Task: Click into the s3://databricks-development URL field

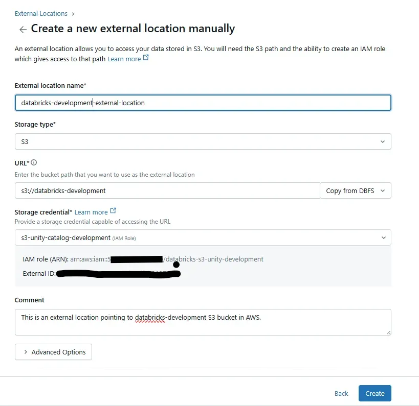Action: [167, 190]
